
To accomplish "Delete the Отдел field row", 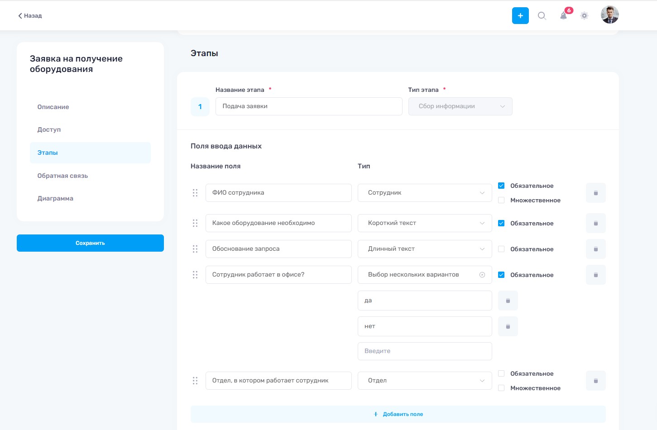I will tap(596, 381).
